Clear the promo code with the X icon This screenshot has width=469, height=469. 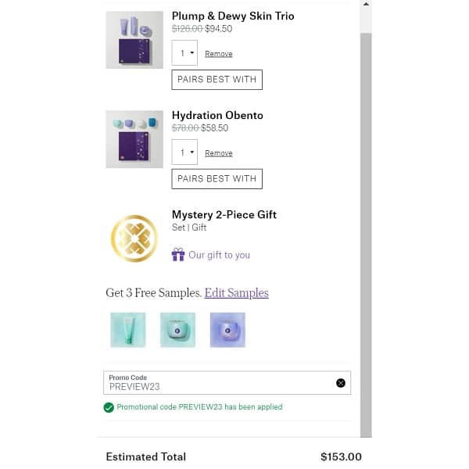pos(341,383)
